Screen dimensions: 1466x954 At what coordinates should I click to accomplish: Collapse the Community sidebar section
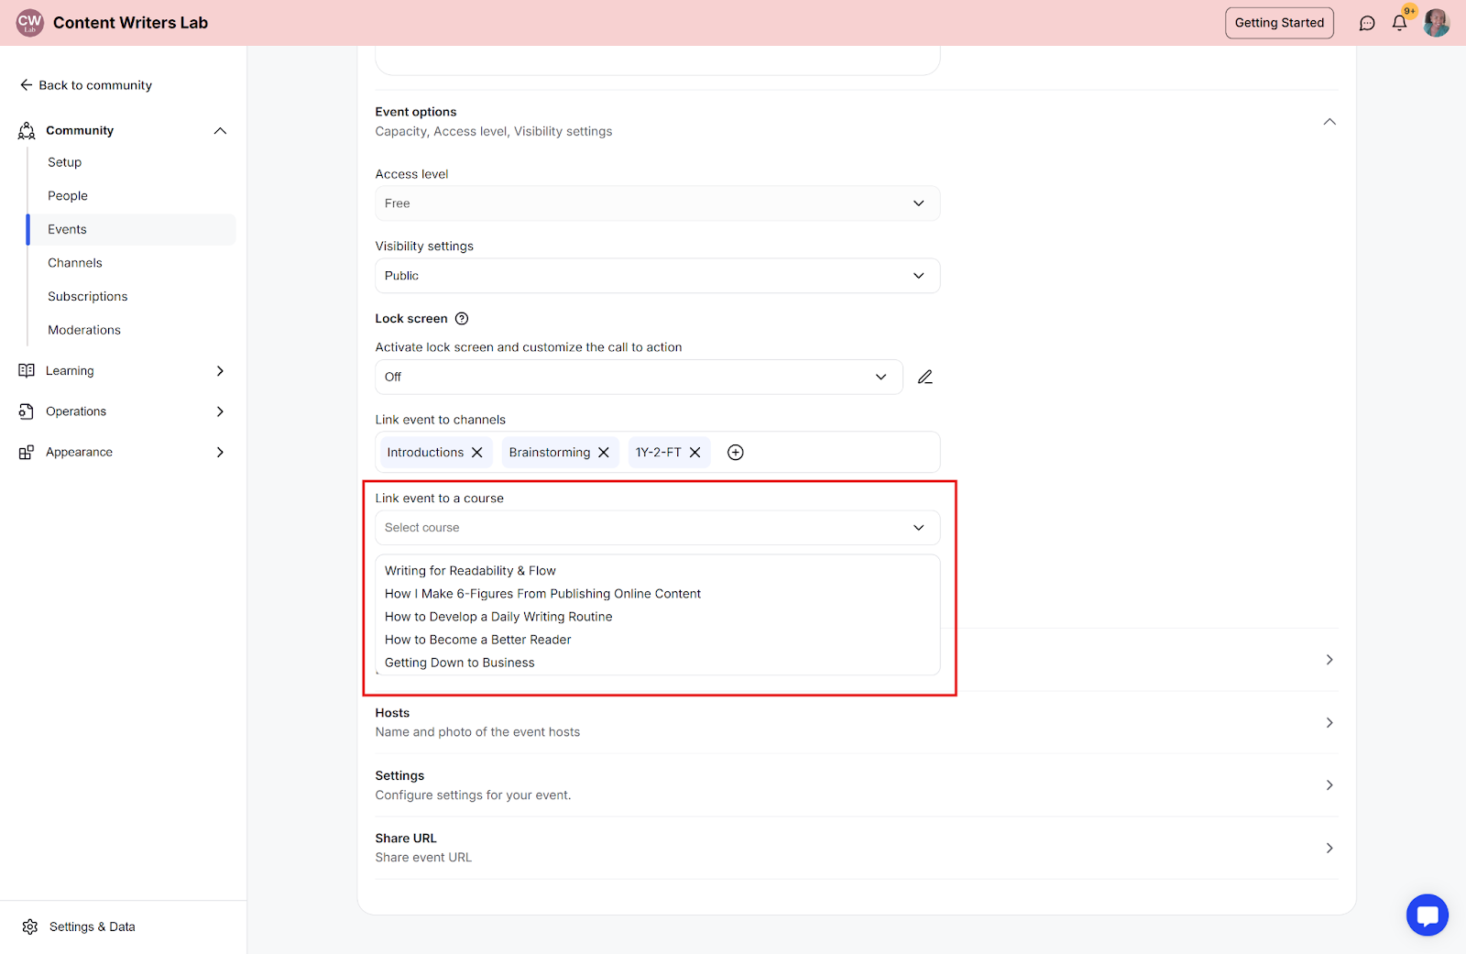(x=220, y=131)
